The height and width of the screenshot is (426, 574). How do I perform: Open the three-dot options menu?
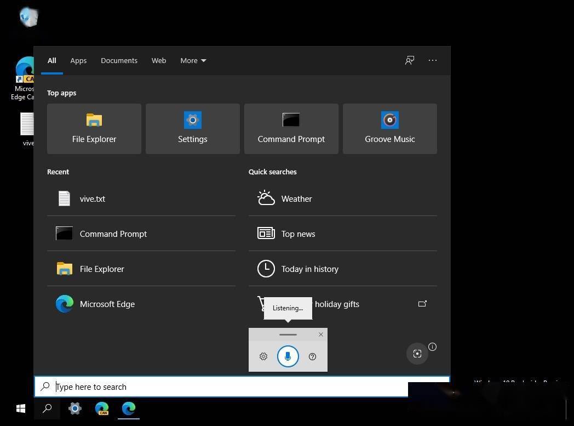click(433, 60)
